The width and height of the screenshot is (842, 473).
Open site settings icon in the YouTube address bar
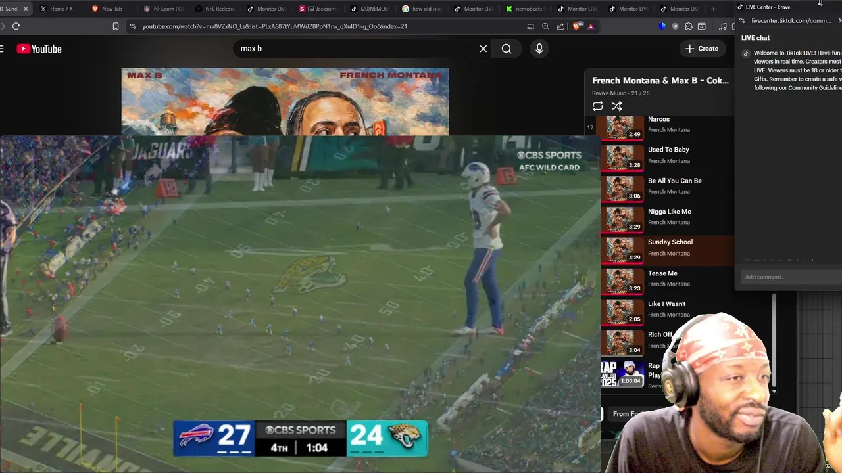(133, 26)
